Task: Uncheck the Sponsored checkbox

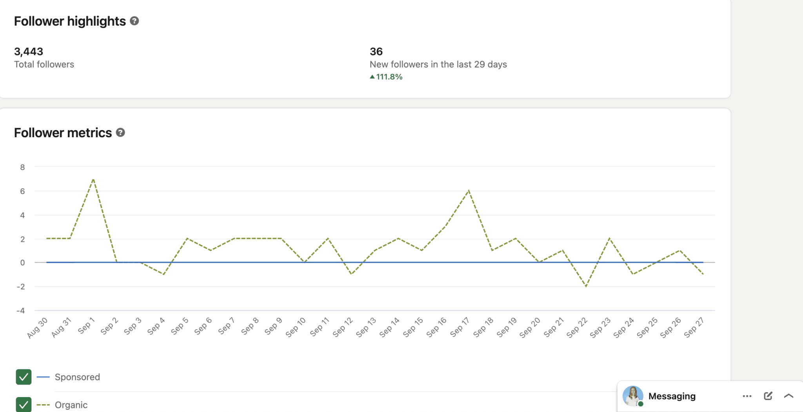Action: point(23,377)
